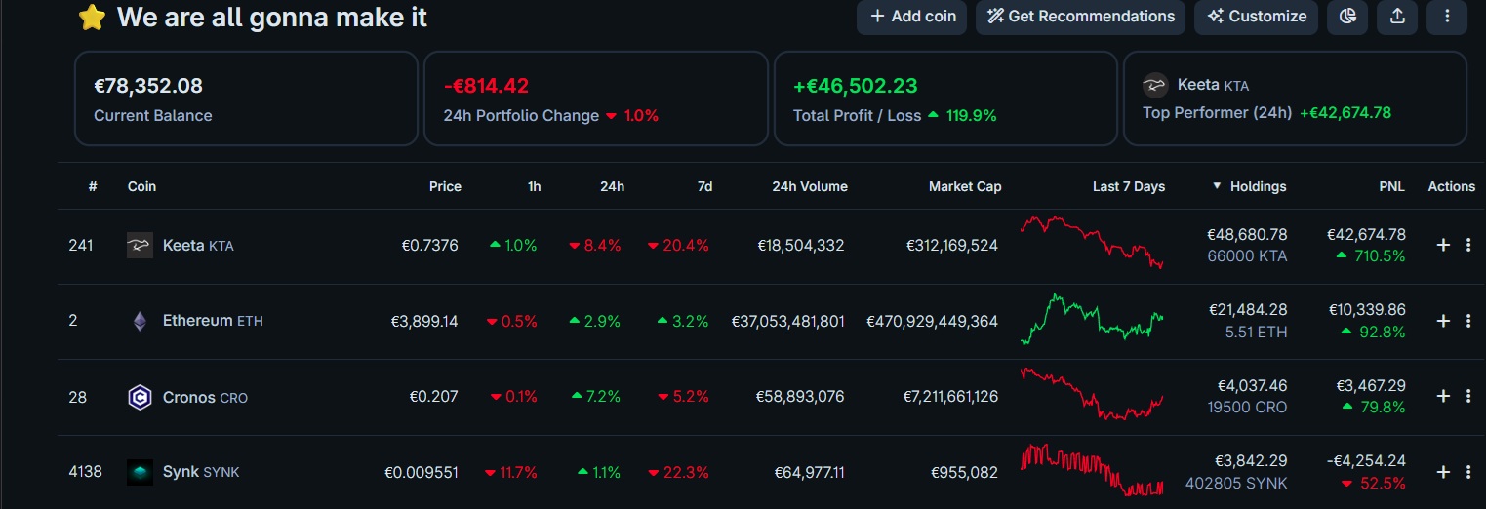
Task: Click the Ethereum coin icon
Action: [x=140, y=321]
